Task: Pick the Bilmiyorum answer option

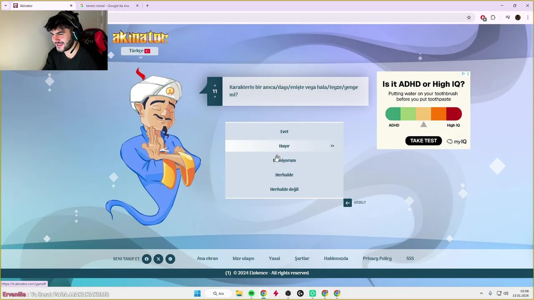Action: click(284, 160)
